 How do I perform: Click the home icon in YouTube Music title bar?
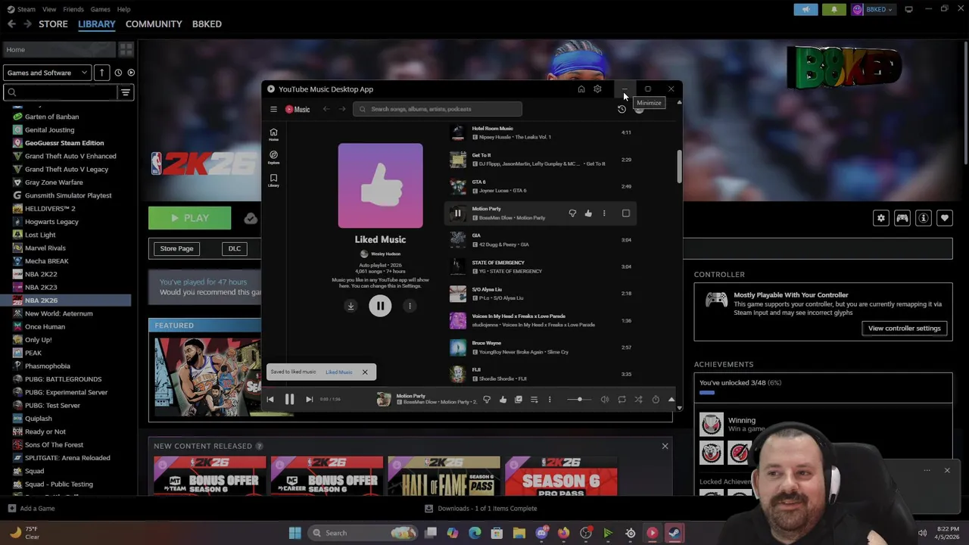pos(581,89)
